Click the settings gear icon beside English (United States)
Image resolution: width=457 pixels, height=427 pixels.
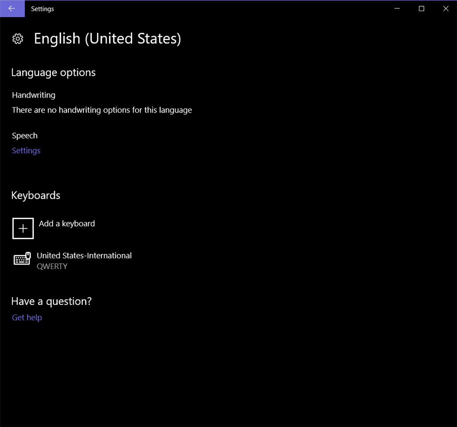(18, 38)
